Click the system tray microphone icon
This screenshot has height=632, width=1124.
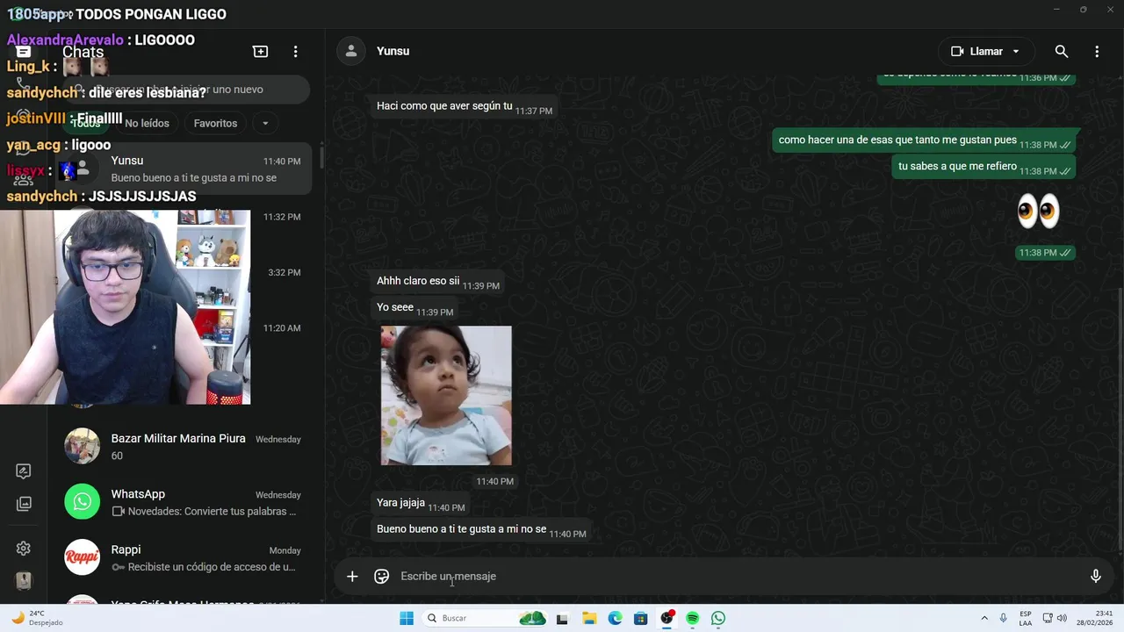pyautogui.click(x=1004, y=618)
